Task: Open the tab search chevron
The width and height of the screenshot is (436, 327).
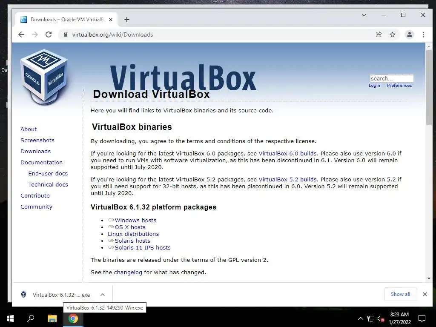Action: click(364, 15)
